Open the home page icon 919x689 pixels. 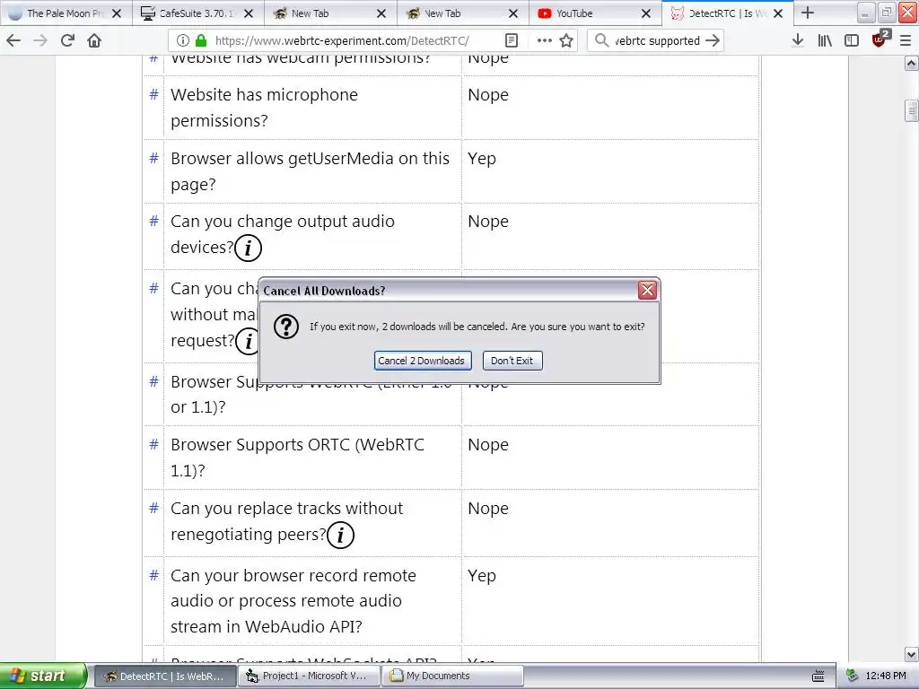tap(94, 40)
